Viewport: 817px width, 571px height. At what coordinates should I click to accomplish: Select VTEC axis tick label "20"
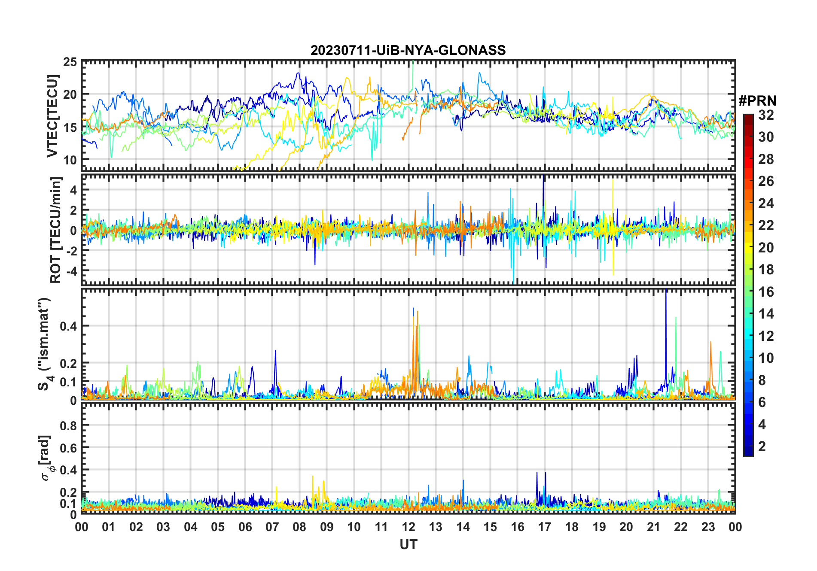(70, 94)
